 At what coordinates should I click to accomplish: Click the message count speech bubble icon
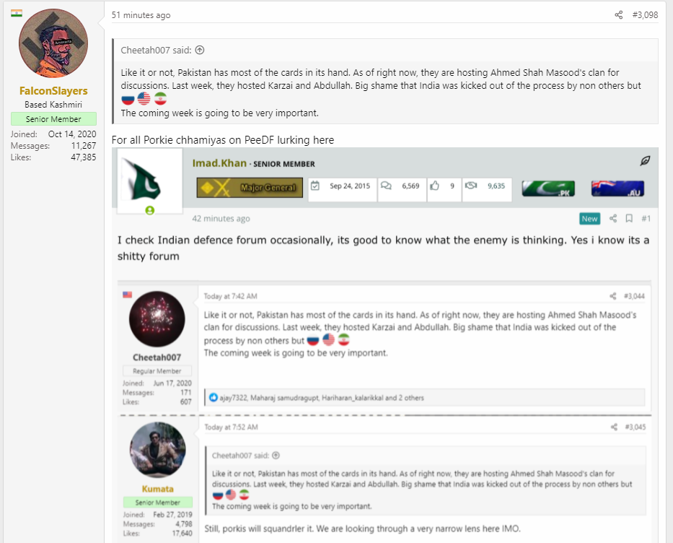(386, 186)
